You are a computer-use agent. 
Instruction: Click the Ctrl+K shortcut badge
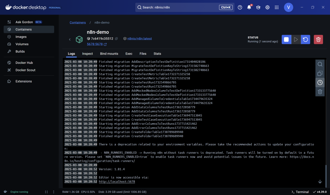tap(226, 7)
